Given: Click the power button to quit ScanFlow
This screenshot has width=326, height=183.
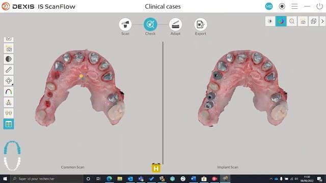Looking at the screenshot, I should pos(319,6).
